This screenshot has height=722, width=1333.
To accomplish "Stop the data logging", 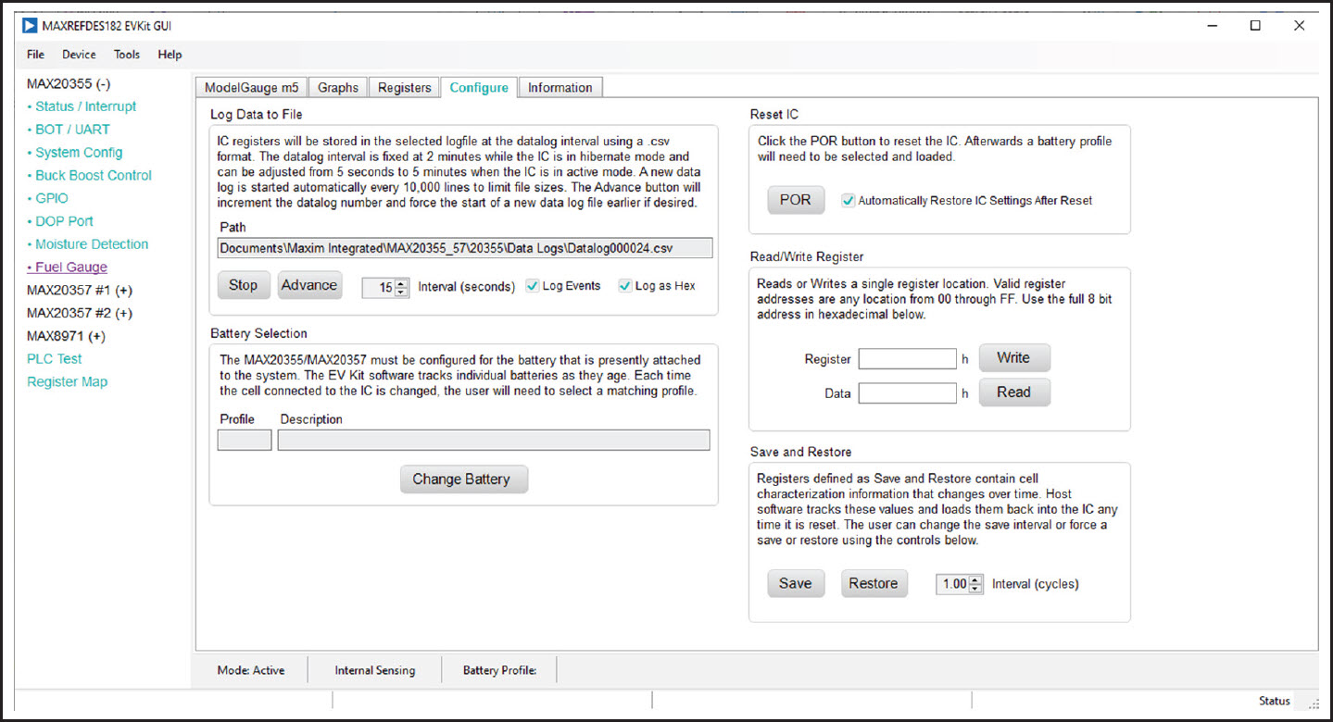I will tap(243, 285).
